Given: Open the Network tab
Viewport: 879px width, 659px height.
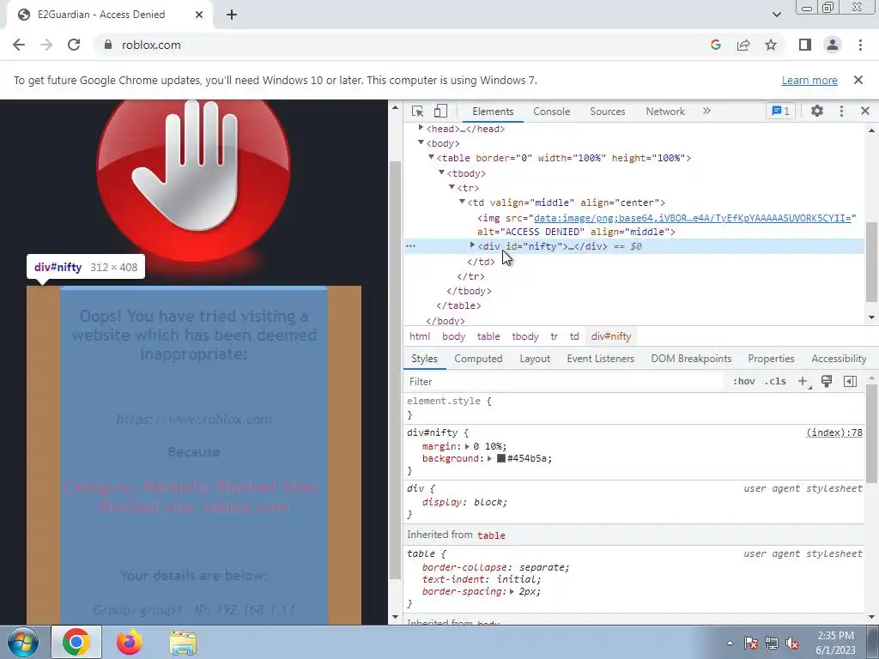Looking at the screenshot, I should pos(665,112).
